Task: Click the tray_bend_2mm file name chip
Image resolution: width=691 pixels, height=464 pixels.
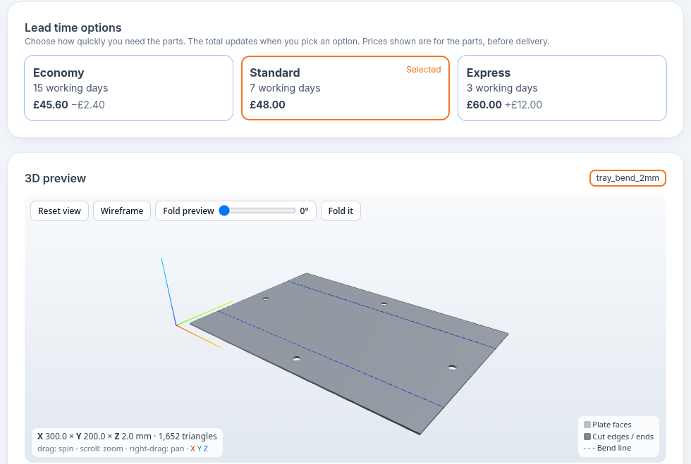Action: tap(628, 178)
